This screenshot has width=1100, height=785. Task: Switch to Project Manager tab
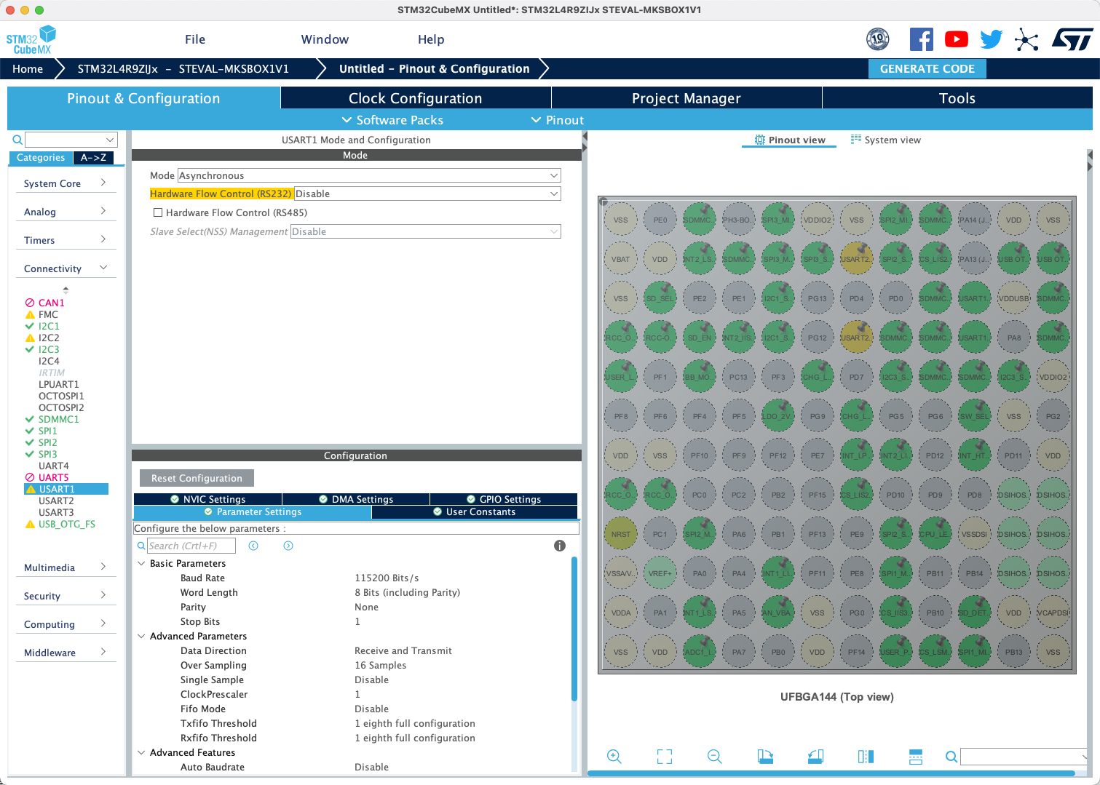686,98
